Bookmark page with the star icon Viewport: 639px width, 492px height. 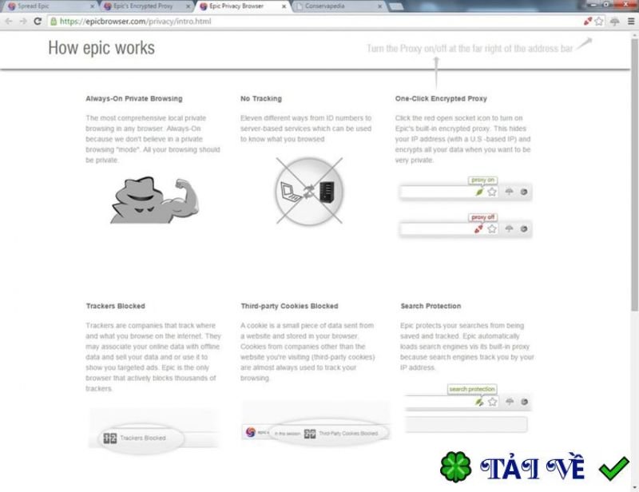pos(598,22)
